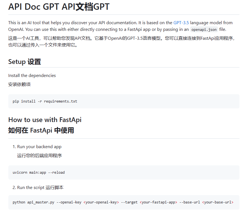Click the 安装依赖项 line

click(19, 84)
